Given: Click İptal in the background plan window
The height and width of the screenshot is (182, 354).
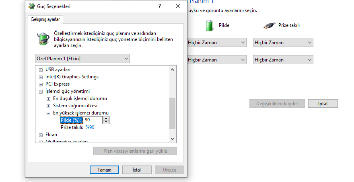Looking at the screenshot, I should click(x=323, y=104).
